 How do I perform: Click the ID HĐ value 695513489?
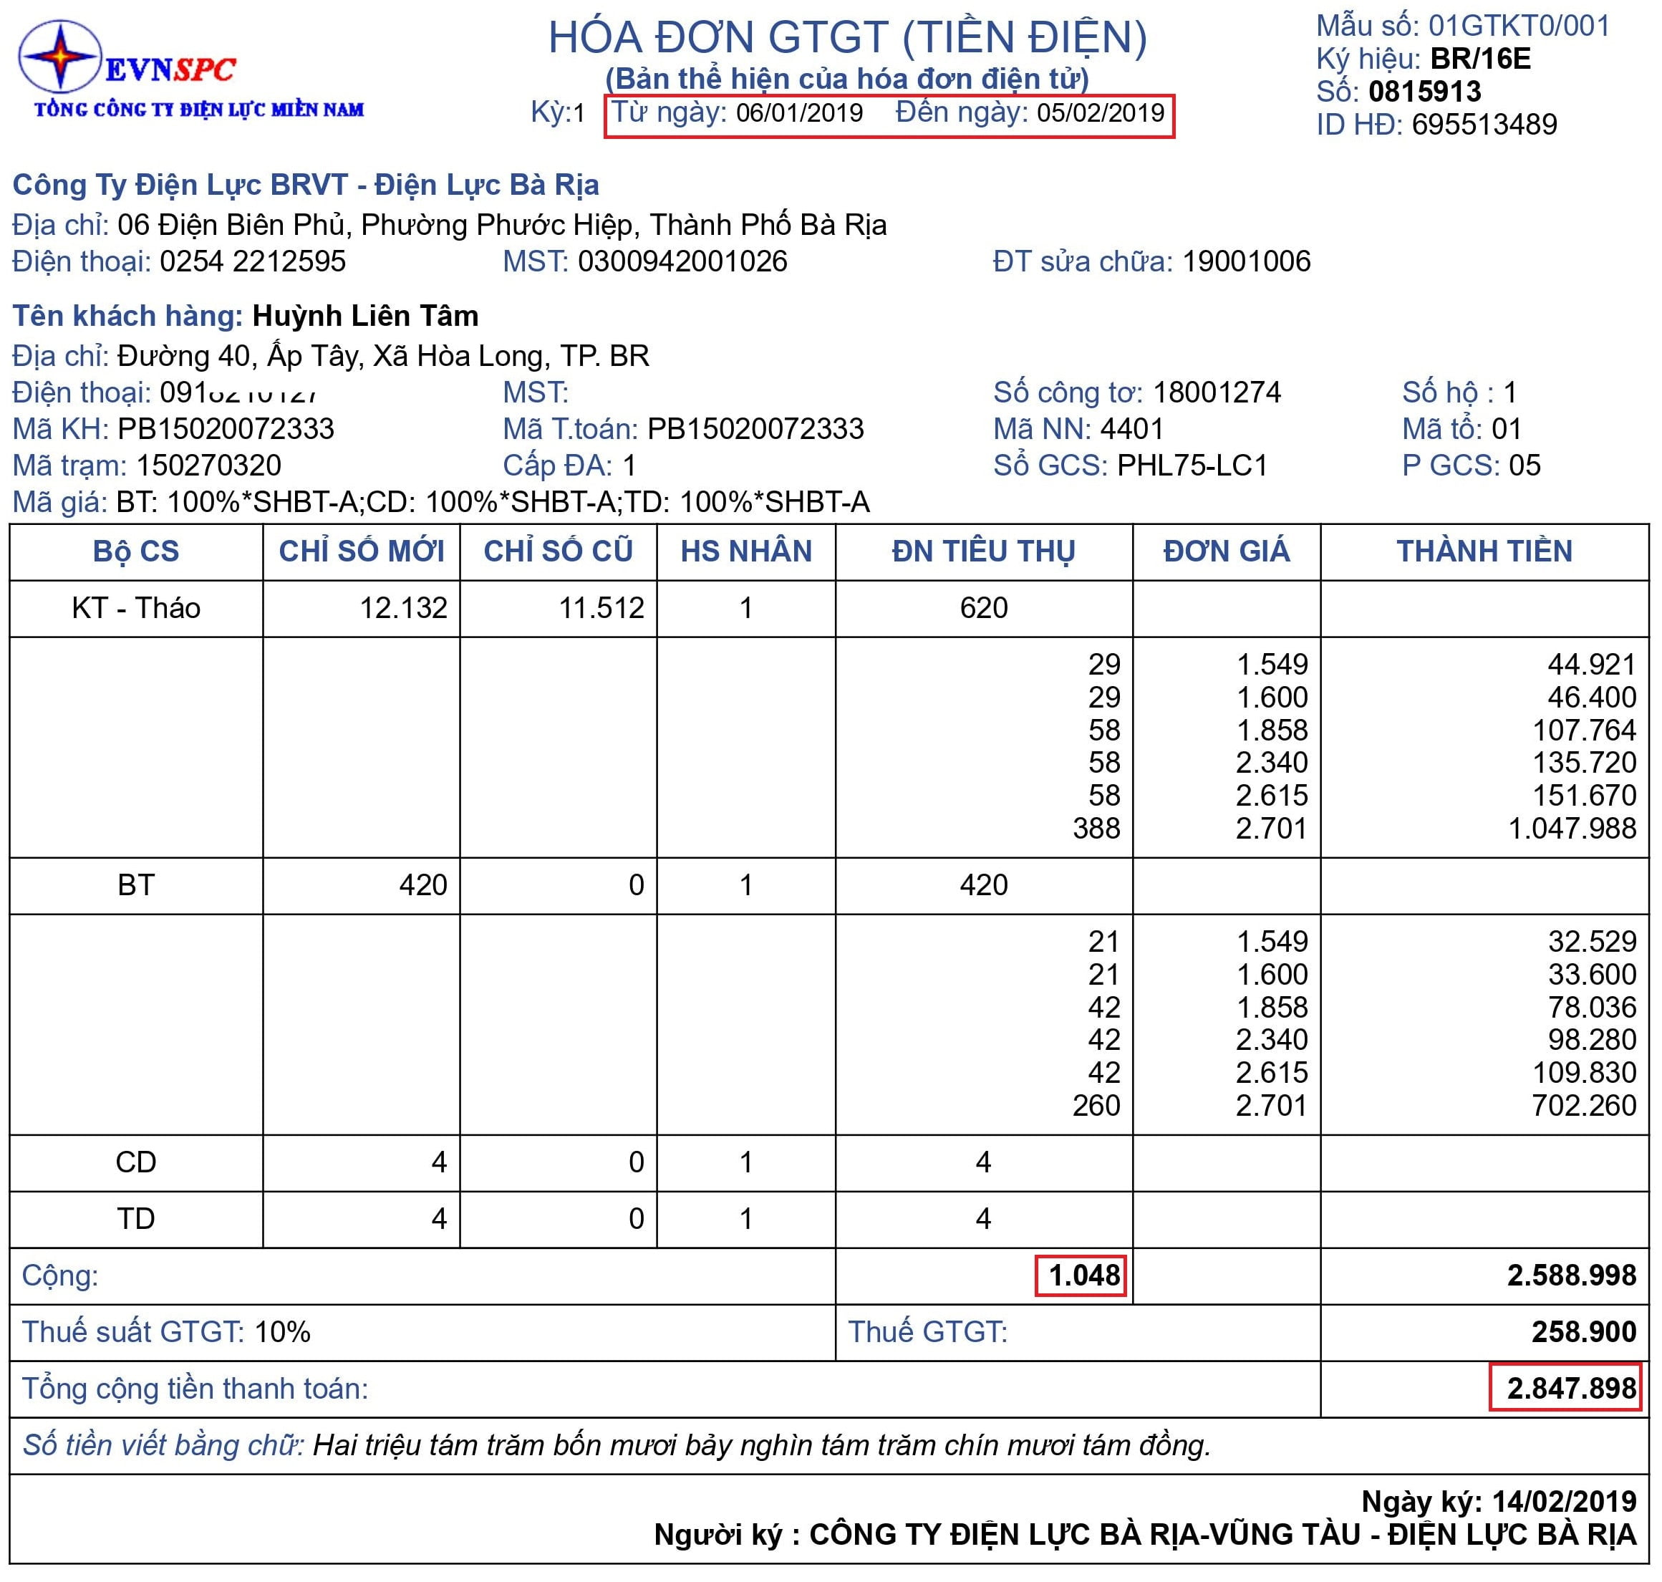tap(1484, 124)
